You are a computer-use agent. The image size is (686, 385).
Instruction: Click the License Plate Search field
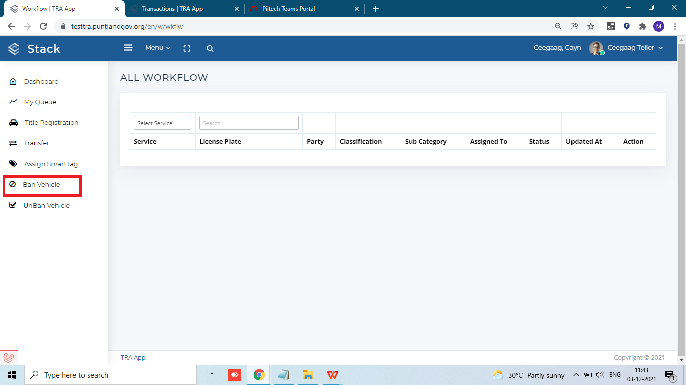[x=249, y=123]
